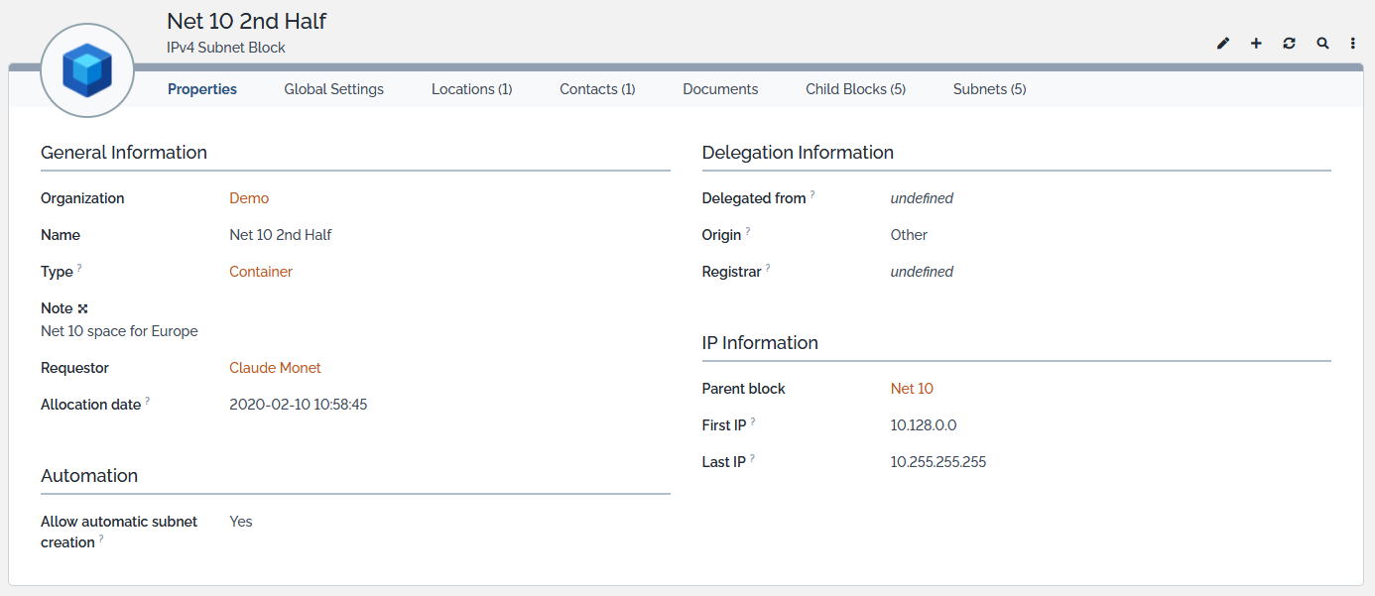
Task: Expand the Note field using the expand icon
Action: click(83, 308)
